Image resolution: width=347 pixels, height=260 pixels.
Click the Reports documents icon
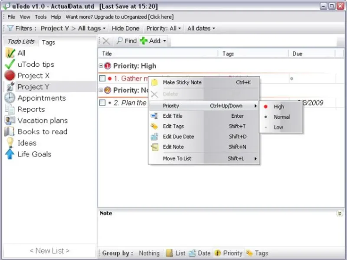(x=10, y=109)
